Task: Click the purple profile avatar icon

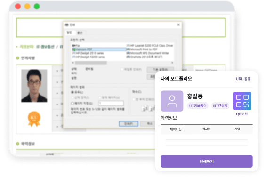Action: [x=172, y=101]
